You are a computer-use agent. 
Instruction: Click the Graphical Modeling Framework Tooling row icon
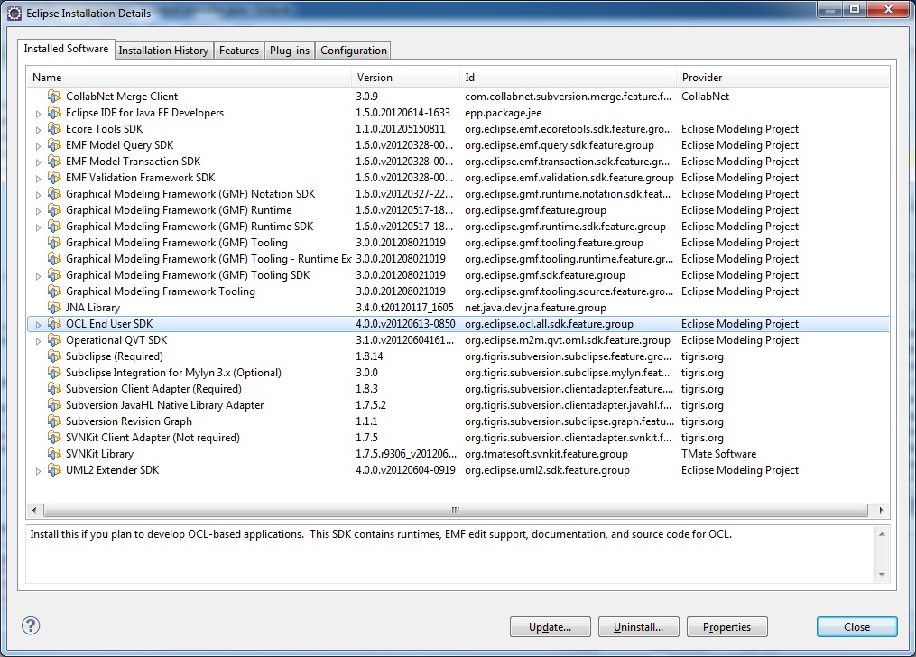(x=54, y=291)
